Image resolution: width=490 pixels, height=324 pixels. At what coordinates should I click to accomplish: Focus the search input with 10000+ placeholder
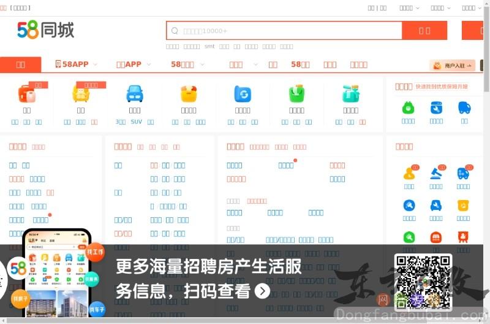tap(284, 31)
